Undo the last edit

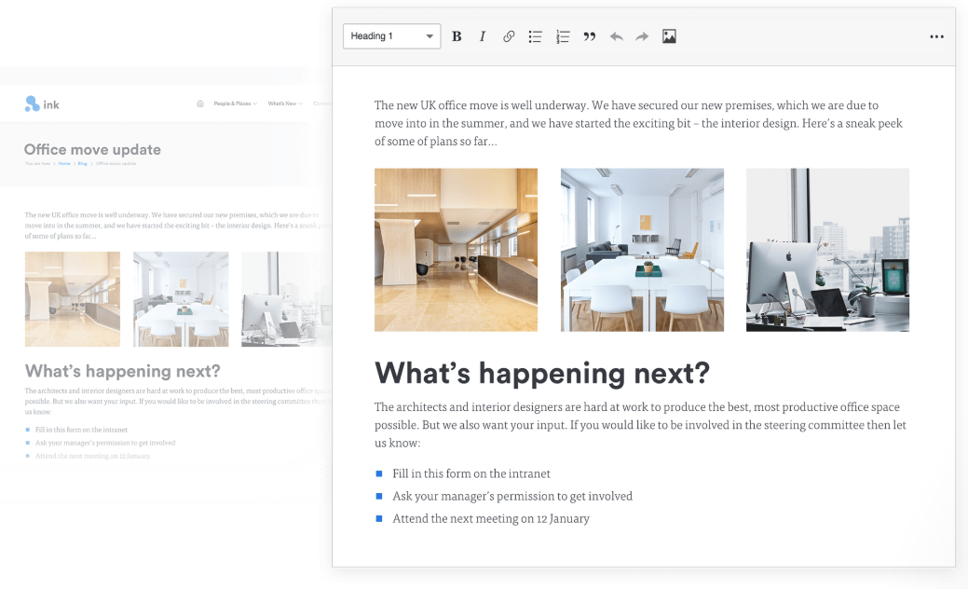click(616, 36)
